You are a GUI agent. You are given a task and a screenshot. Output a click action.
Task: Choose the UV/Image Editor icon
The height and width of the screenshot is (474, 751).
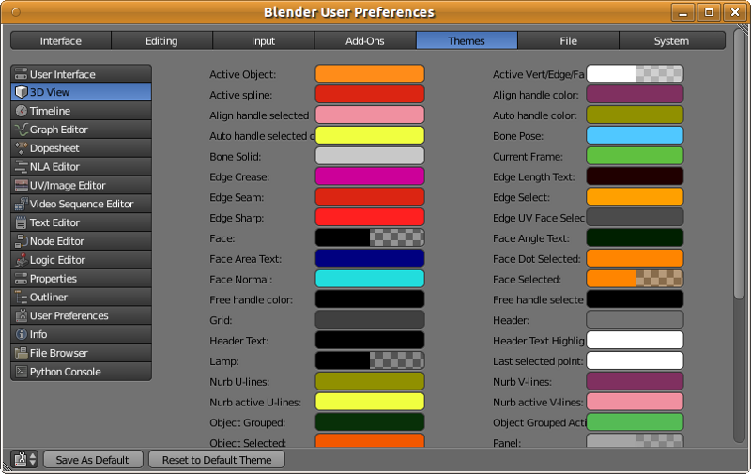pyautogui.click(x=21, y=185)
